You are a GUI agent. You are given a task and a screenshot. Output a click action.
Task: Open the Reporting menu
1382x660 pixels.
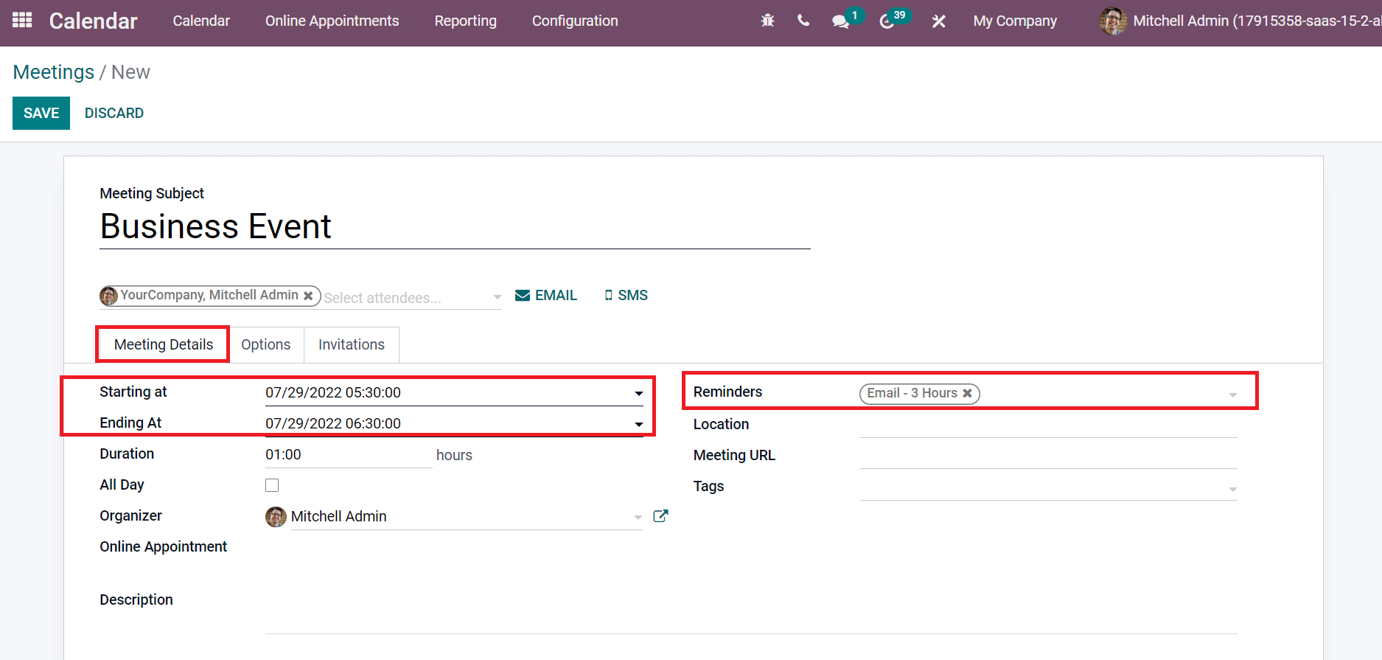point(465,21)
